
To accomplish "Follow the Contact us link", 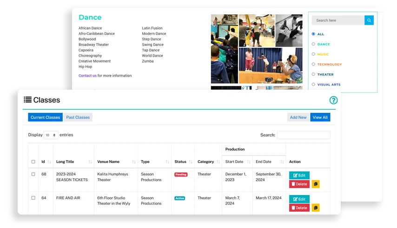I will click(87, 76).
